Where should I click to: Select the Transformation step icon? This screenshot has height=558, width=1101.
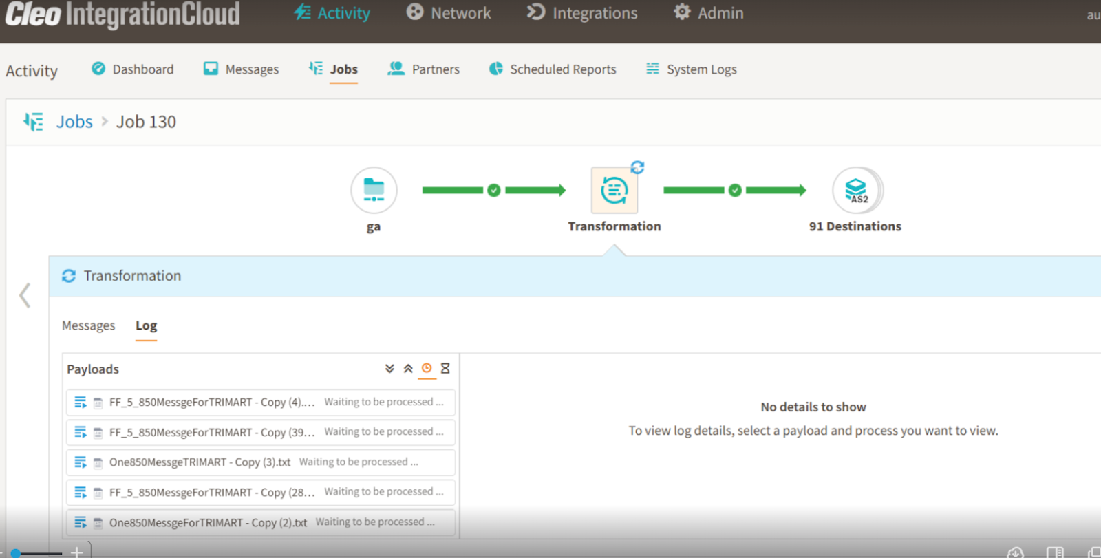pos(614,190)
